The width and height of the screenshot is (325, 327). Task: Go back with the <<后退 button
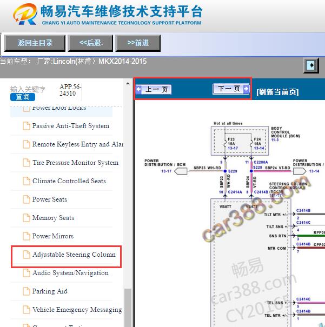coord(90,43)
